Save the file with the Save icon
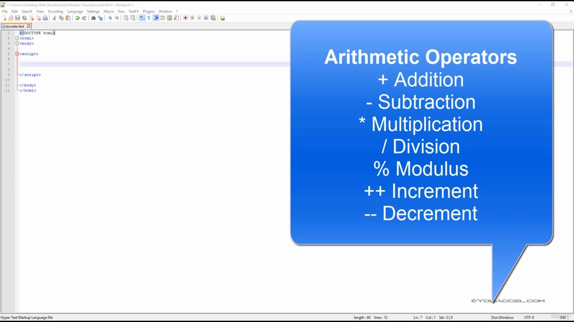 coord(17,18)
